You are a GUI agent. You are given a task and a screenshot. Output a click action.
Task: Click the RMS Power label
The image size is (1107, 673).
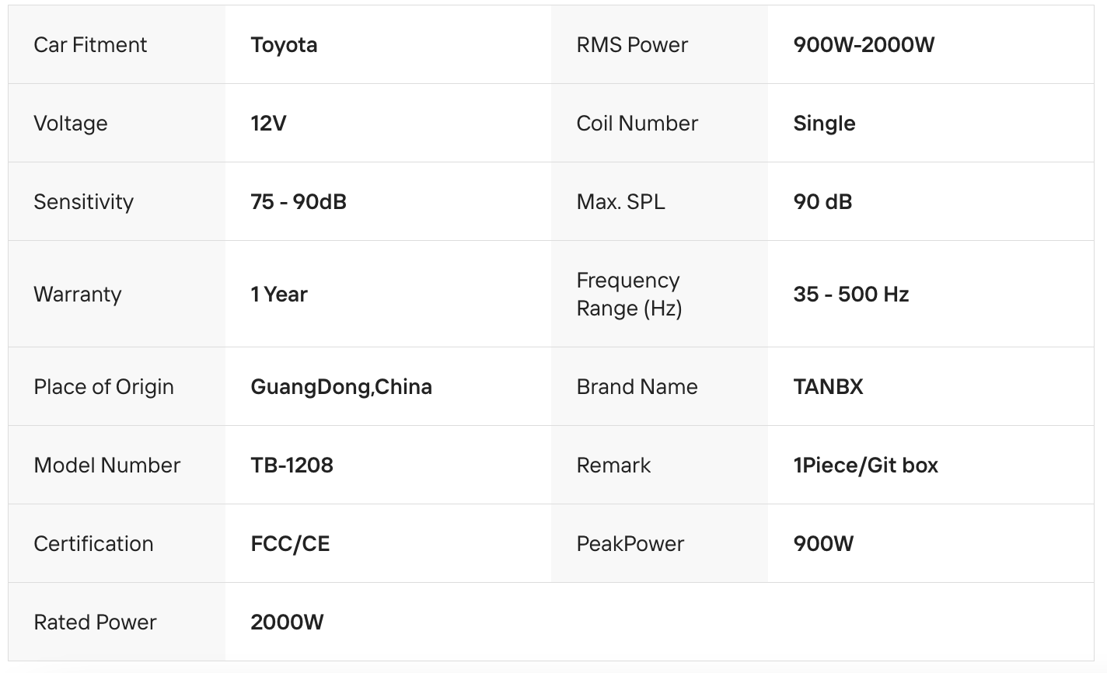point(632,45)
